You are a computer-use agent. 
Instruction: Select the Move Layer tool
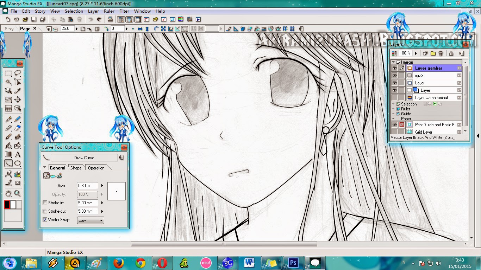click(x=18, y=99)
